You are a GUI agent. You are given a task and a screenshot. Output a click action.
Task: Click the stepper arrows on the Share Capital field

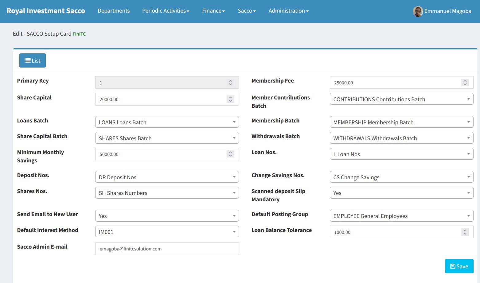pyautogui.click(x=230, y=99)
